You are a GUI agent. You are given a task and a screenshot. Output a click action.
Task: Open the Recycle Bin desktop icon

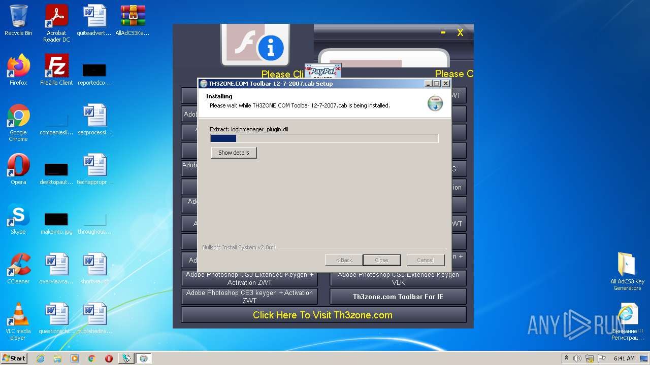coord(18,20)
